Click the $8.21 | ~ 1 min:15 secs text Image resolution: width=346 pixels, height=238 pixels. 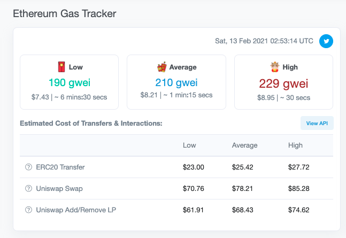tap(176, 95)
